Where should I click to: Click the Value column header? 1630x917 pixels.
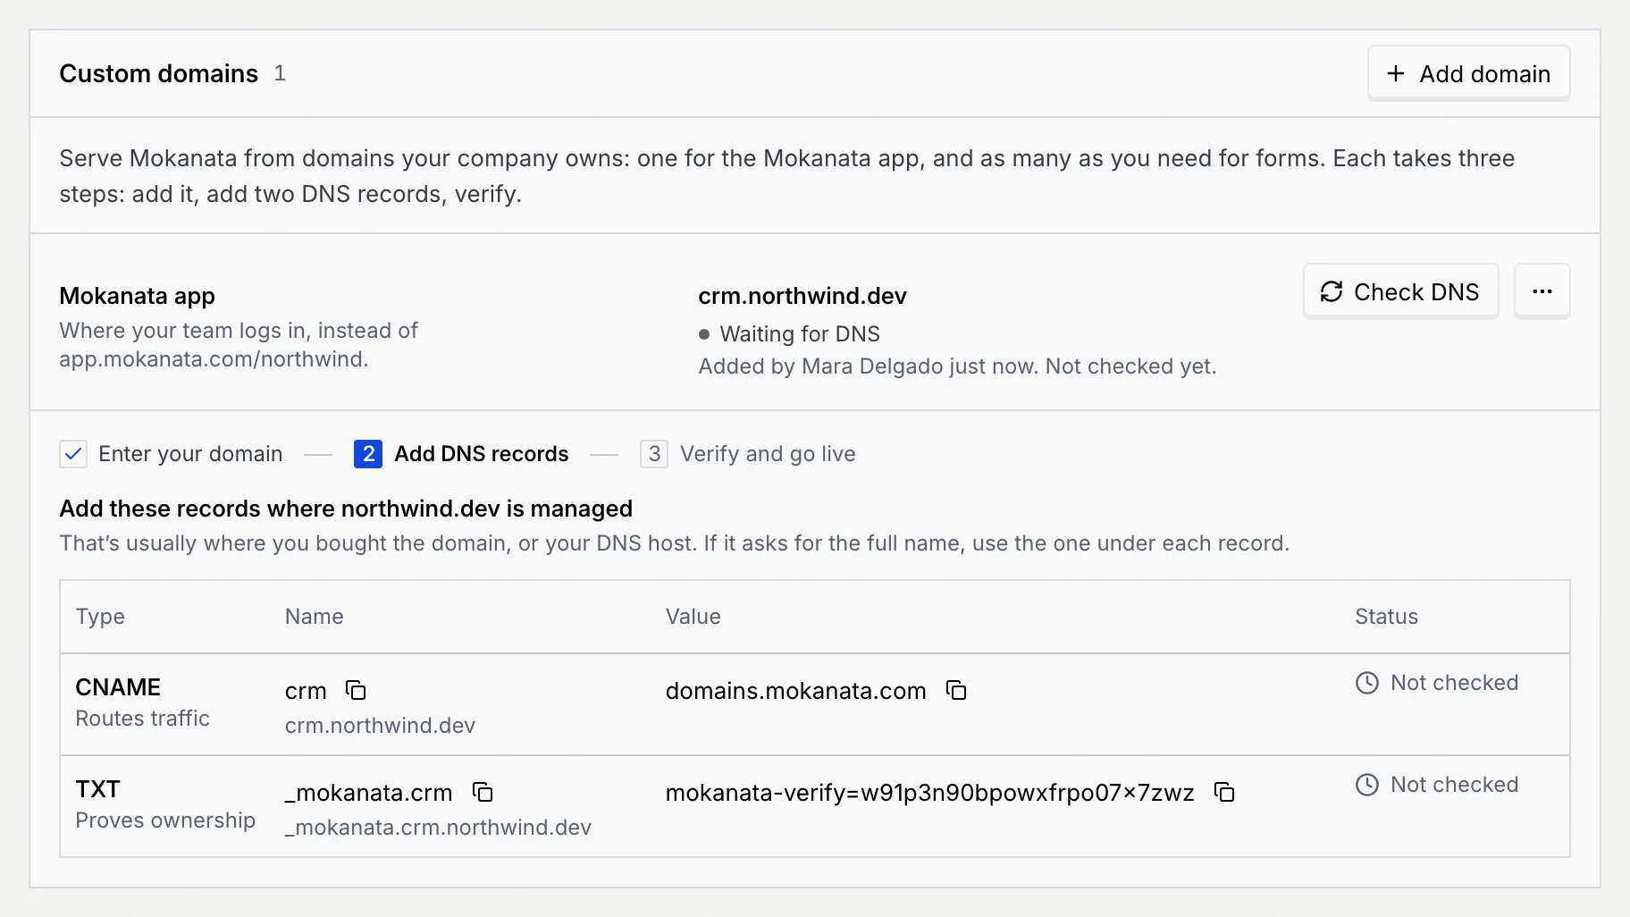click(693, 617)
